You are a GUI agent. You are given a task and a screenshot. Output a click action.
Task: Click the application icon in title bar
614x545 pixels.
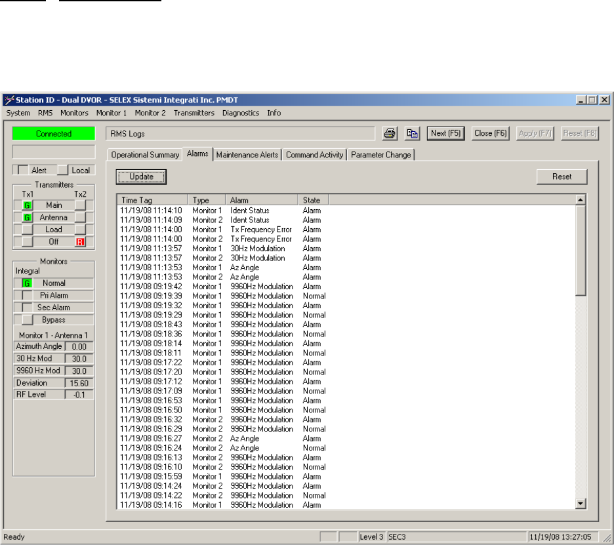(9, 100)
